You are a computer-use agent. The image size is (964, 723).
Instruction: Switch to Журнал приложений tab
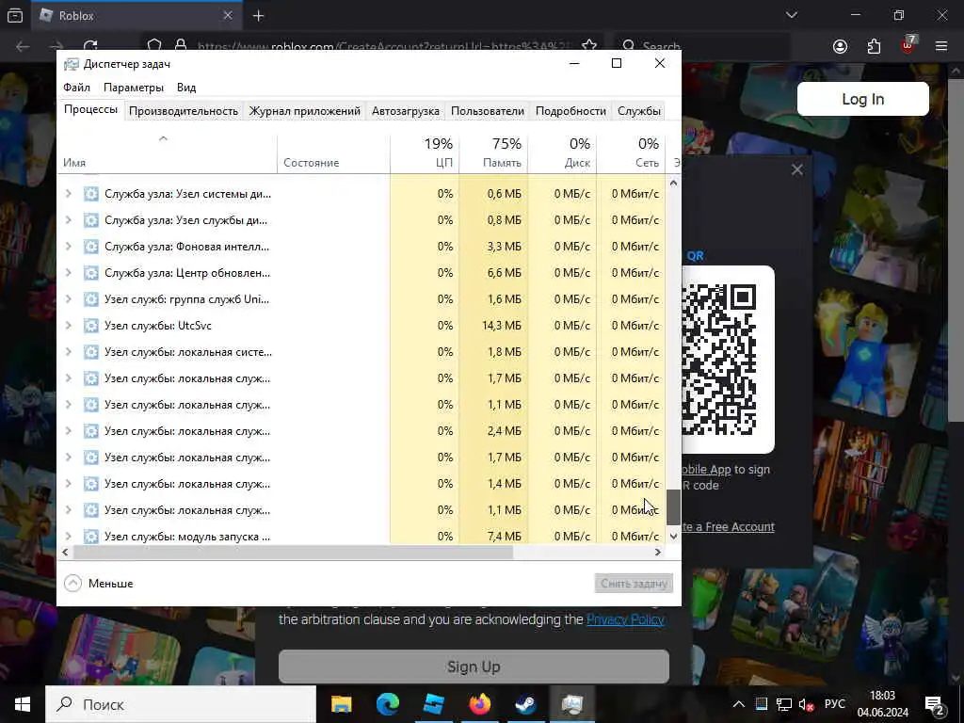pos(304,111)
